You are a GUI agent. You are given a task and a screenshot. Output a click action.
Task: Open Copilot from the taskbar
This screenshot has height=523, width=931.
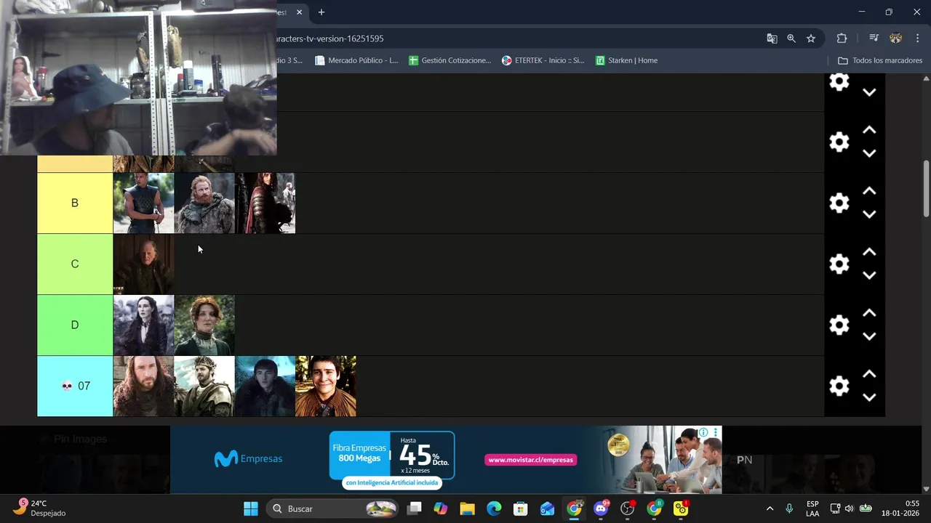441,508
